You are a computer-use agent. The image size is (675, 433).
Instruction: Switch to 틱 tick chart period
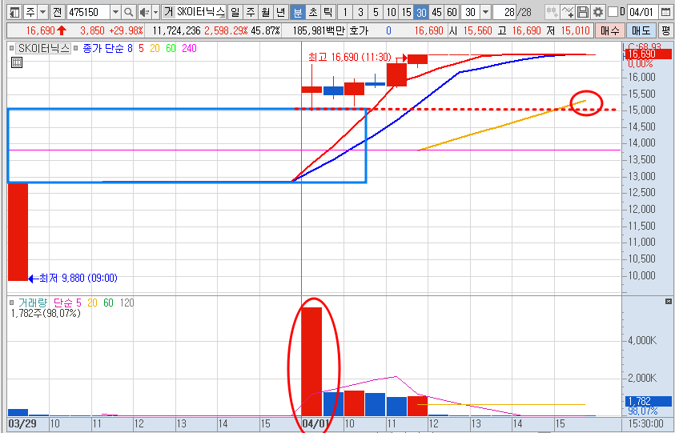328,12
